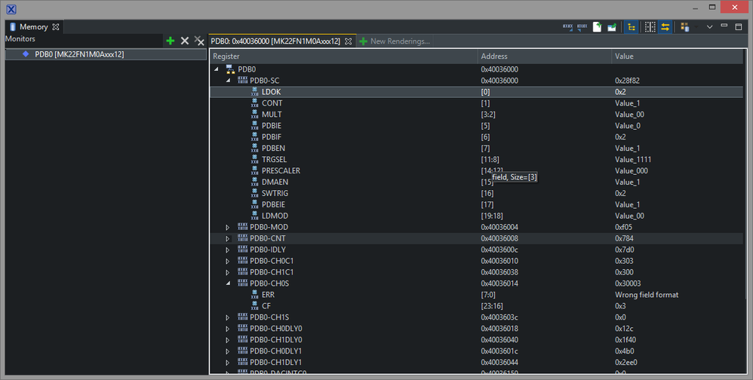Expand the PDB0-CNT register
The width and height of the screenshot is (753, 380).
point(228,238)
